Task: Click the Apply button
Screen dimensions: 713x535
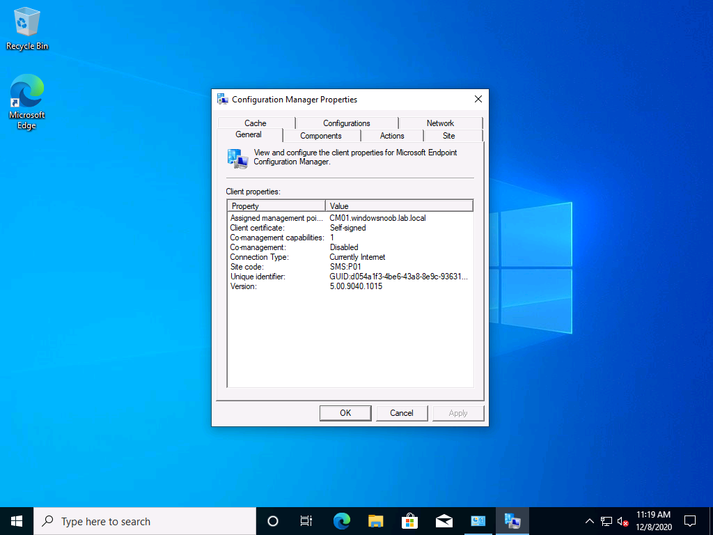Action: 458,413
